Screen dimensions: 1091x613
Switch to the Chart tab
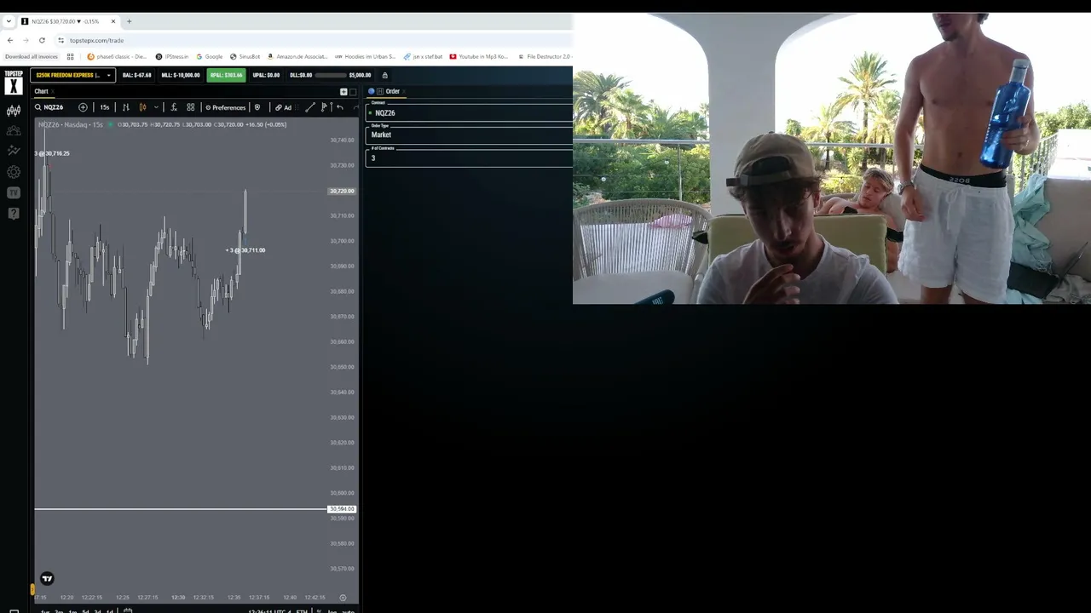click(41, 91)
